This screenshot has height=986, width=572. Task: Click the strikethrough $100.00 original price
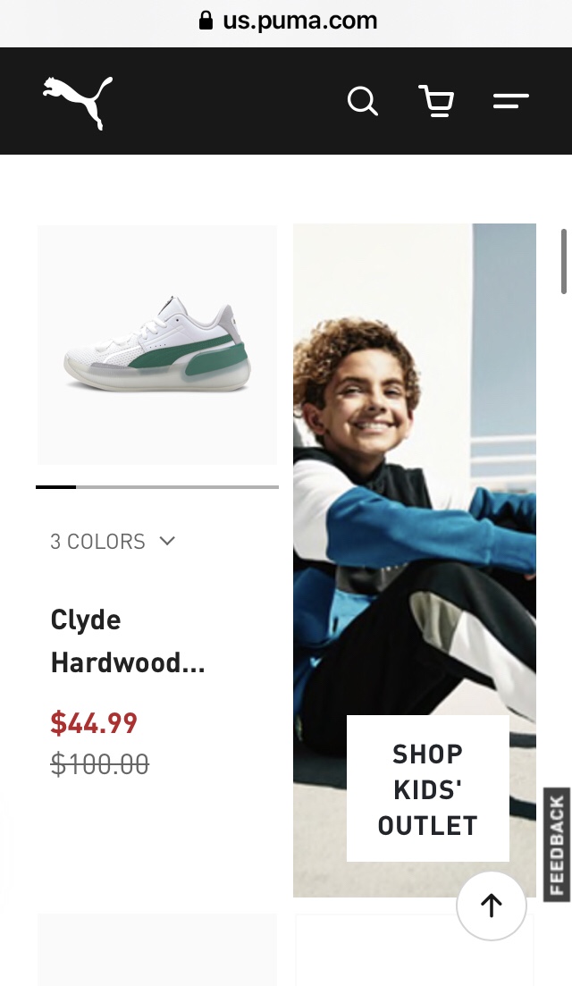[x=99, y=764]
